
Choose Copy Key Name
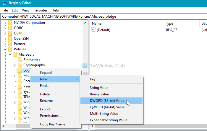(55, 124)
